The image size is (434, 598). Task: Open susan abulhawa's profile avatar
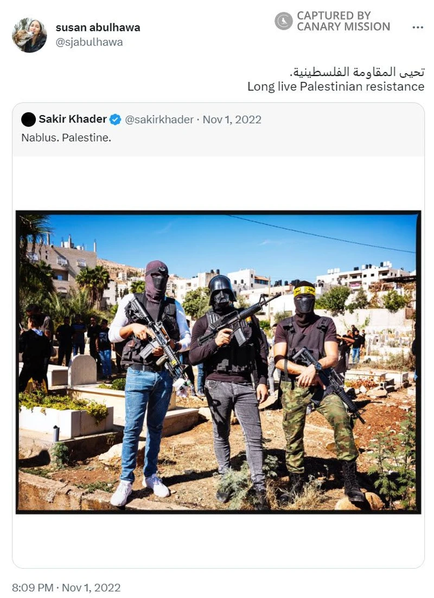pyautogui.click(x=29, y=35)
